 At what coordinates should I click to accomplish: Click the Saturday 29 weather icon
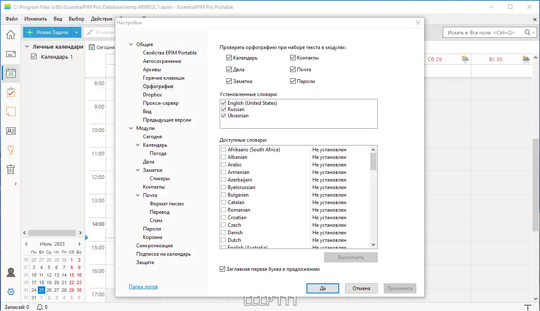[x=465, y=59]
